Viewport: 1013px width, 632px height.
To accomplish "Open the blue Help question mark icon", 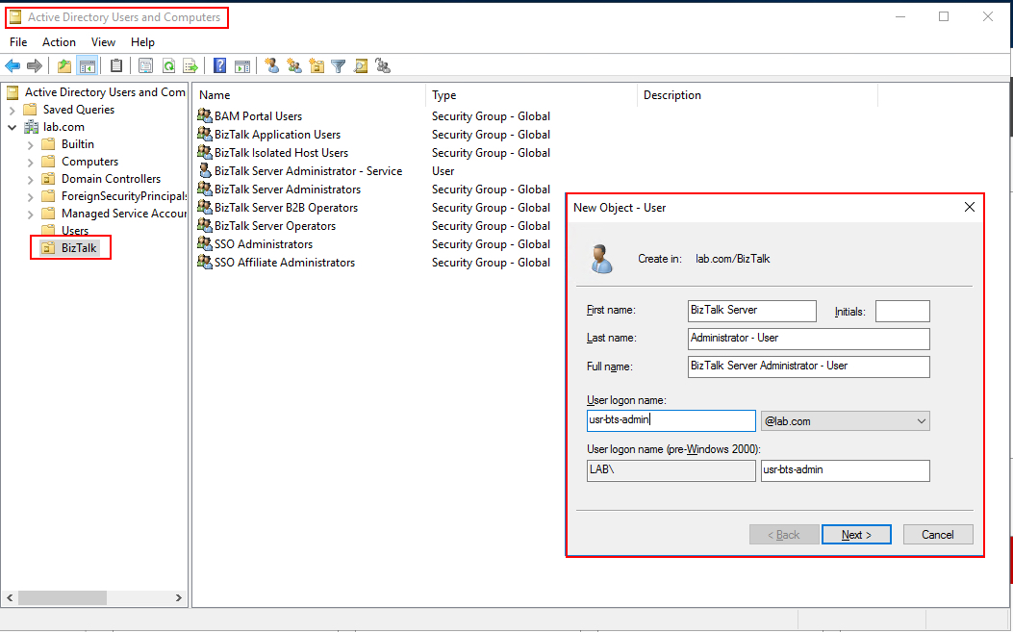I will 219,66.
